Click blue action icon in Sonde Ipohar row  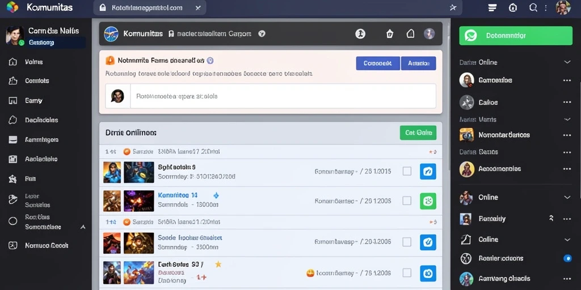click(428, 242)
